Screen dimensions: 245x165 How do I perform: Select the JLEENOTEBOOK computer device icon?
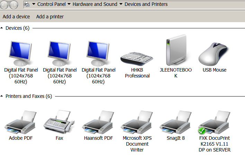point(176,50)
